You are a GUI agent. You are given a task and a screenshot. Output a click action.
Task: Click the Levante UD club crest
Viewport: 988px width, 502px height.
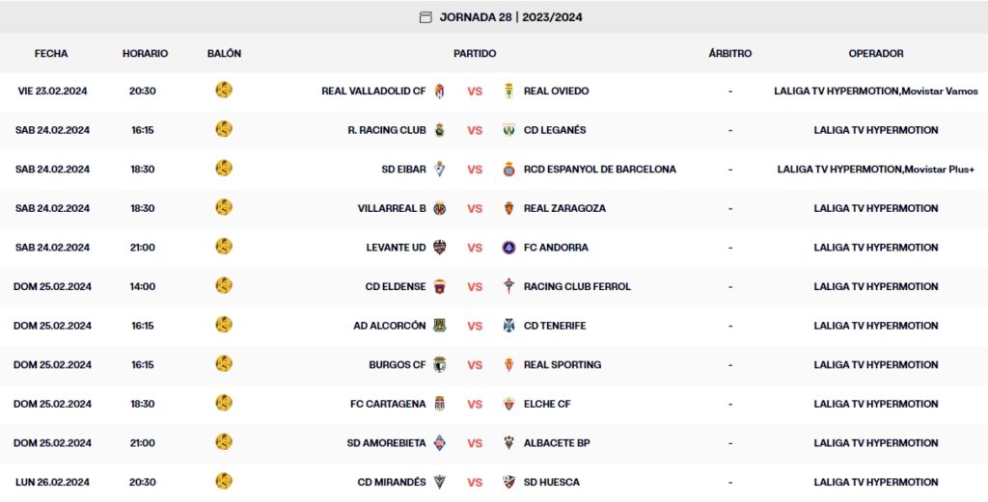pos(440,248)
